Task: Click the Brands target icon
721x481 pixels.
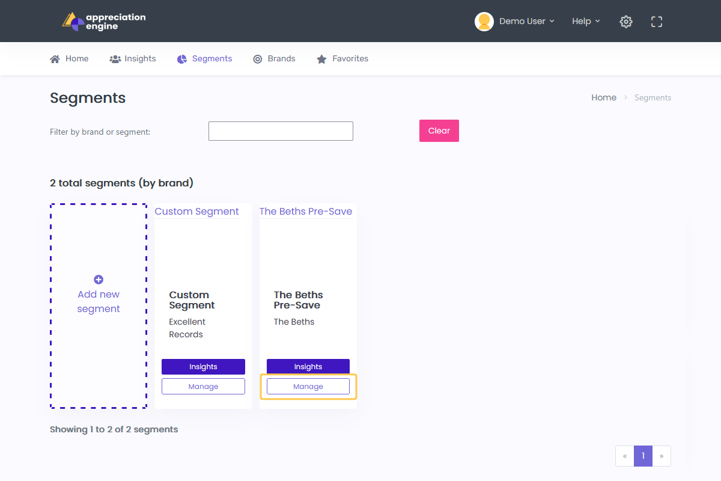Action: [258, 59]
